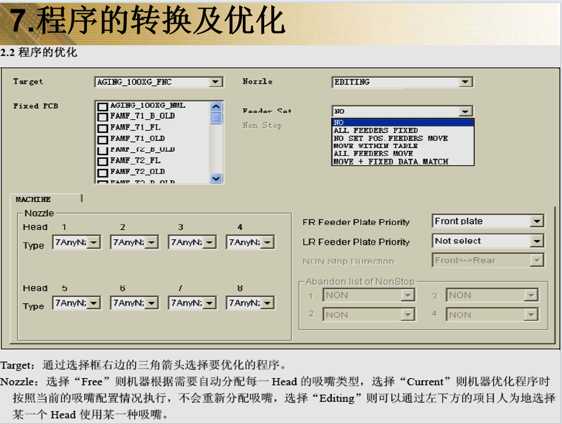The height and width of the screenshot is (424, 562).
Task: Choose MOVE WITHIN TABLE option
Action: click(375, 146)
